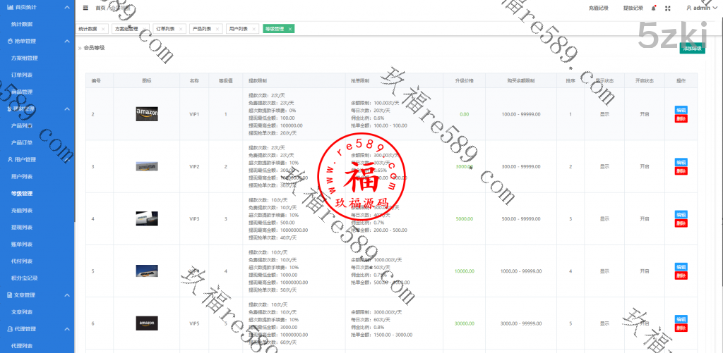This screenshot has height=353, width=723.
Task: Close the 统计数据 tab
Action: tap(103, 29)
